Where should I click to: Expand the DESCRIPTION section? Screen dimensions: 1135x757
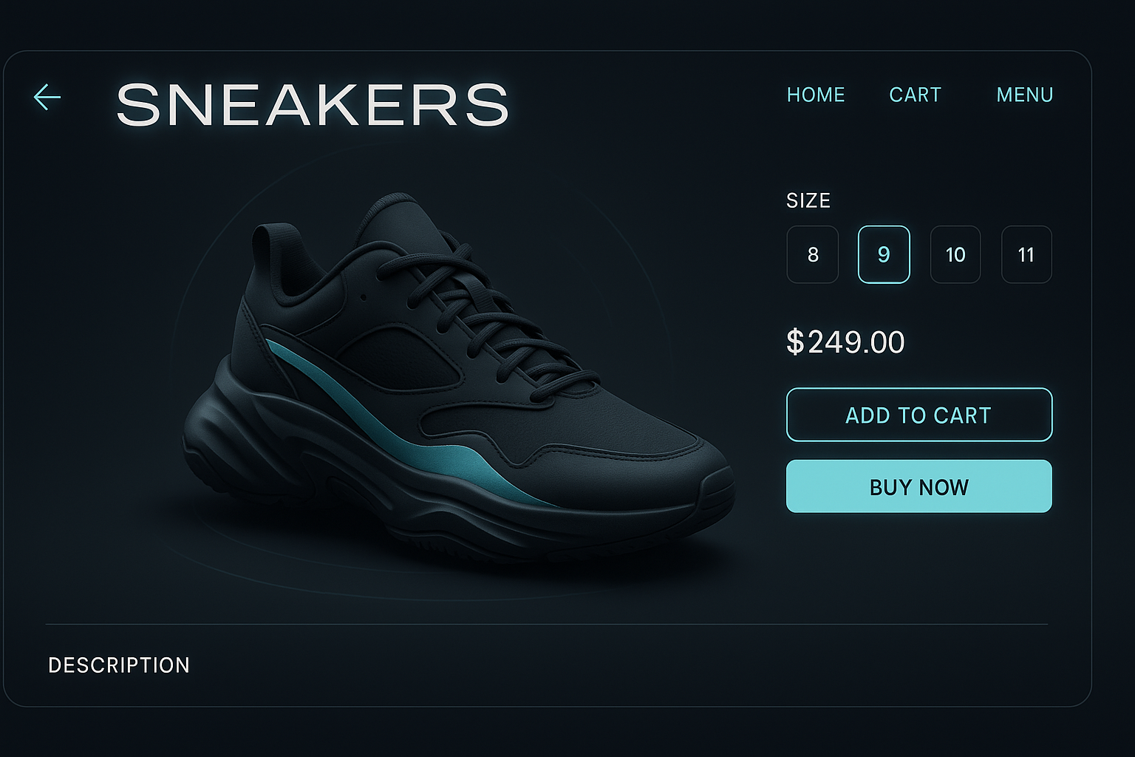pyautogui.click(x=119, y=665)
